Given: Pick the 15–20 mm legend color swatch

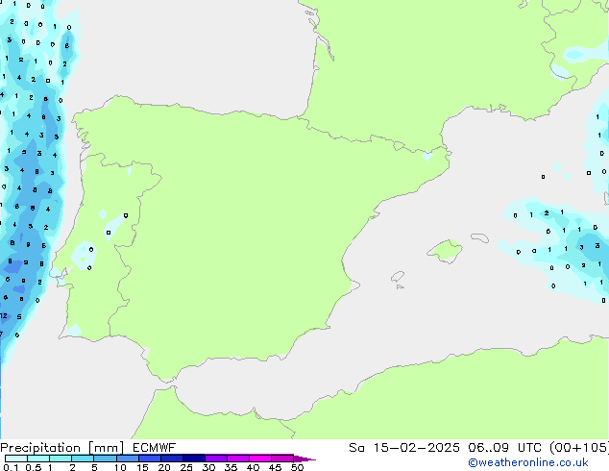Looking at the screenshot, I should [149, 459].
